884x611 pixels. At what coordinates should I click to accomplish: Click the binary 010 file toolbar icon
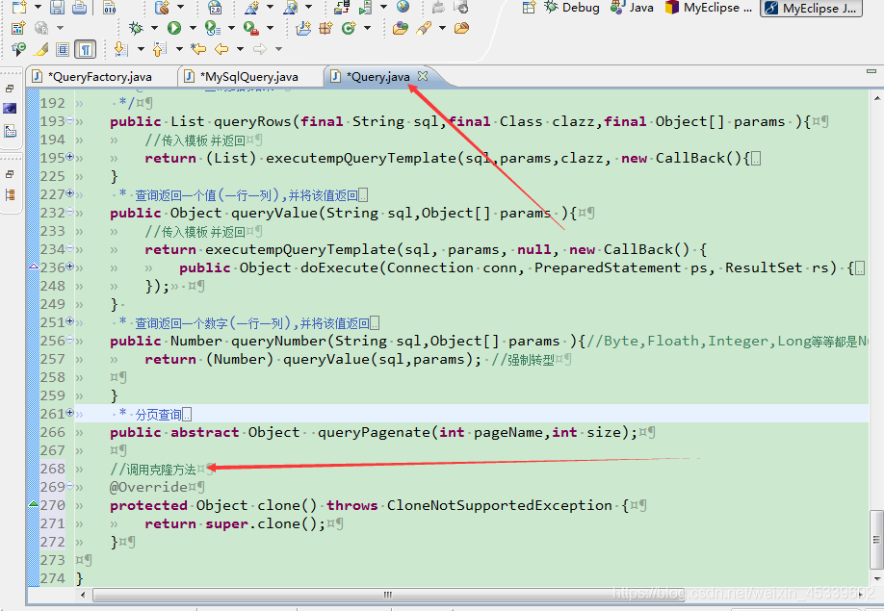tap(110, 8)
